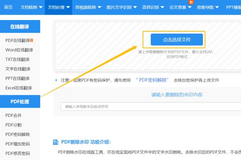Click the PDF删除水印 功能介绍 heading
Image resolution: width=241 pixels, height=160 pixels.
pyautogui.click(x=86, y=142)
